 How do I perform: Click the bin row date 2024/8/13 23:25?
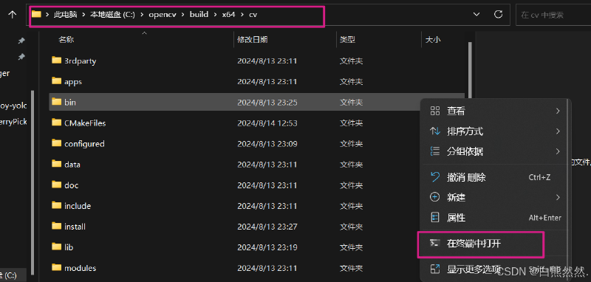pos(267,103)
